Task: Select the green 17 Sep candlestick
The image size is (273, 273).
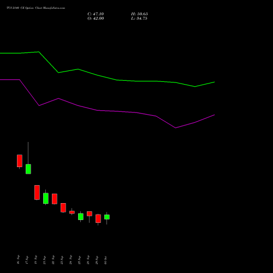Action: [28, 169]
